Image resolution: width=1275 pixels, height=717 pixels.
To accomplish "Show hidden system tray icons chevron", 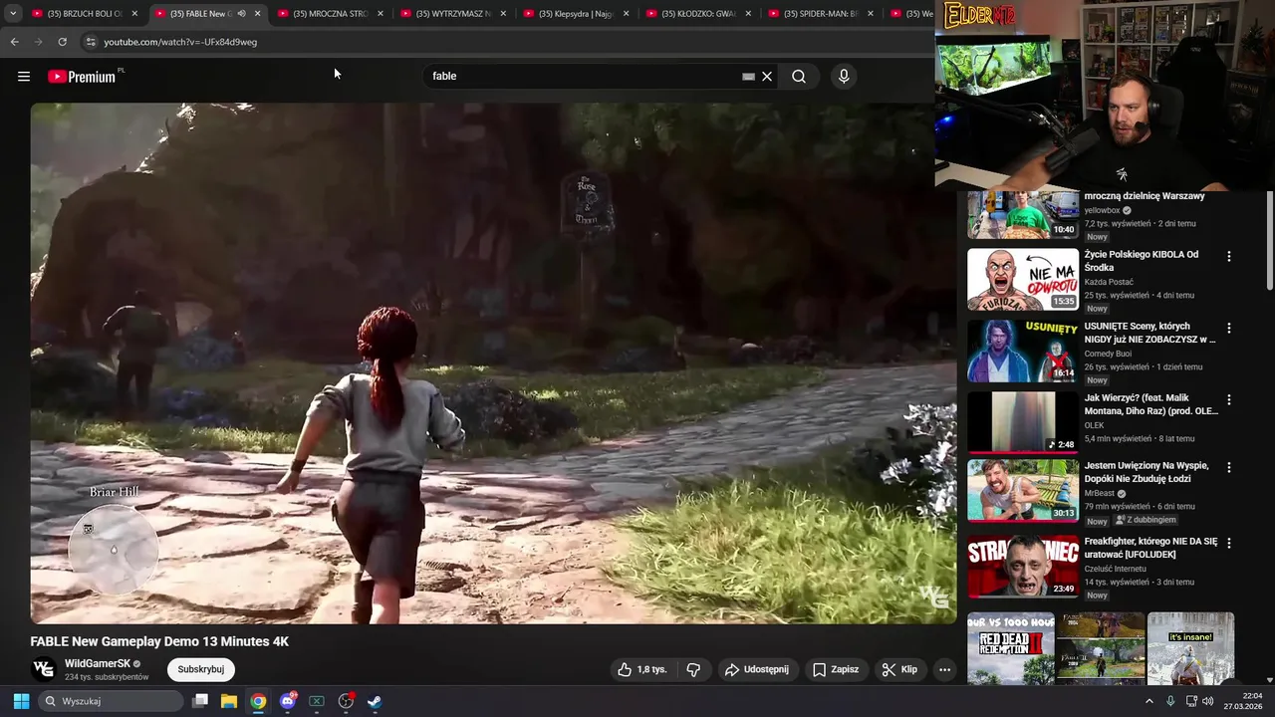I will point(1148,701).
